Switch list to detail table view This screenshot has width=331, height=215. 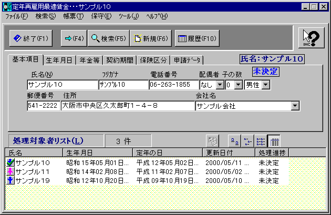274,141
